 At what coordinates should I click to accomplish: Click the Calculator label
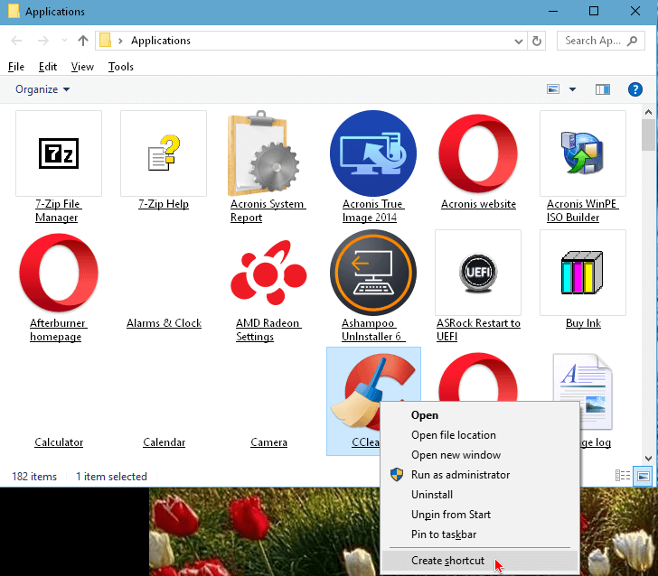pos(59,442)
